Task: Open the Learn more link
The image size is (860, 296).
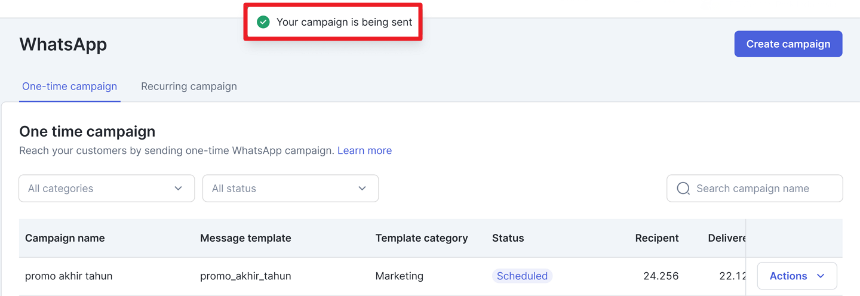Action: [x=364, y=150]
